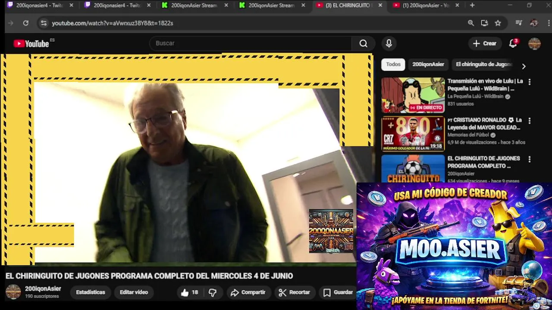
Task: Close the EL CHIRINGUITO browser tab
Action: point(380,6)
